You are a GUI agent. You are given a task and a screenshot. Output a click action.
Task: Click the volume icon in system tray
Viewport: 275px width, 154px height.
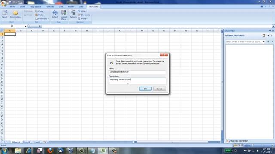click(x=258, y=151)
